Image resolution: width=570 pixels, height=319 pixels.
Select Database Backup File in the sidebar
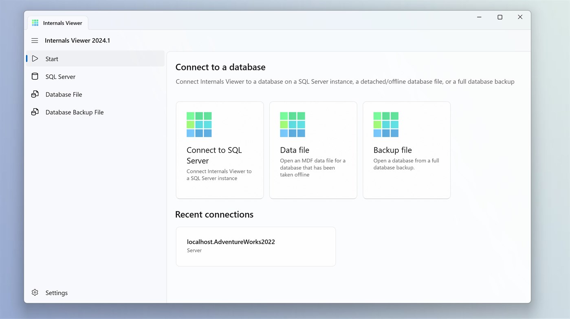tap(75, 112)
